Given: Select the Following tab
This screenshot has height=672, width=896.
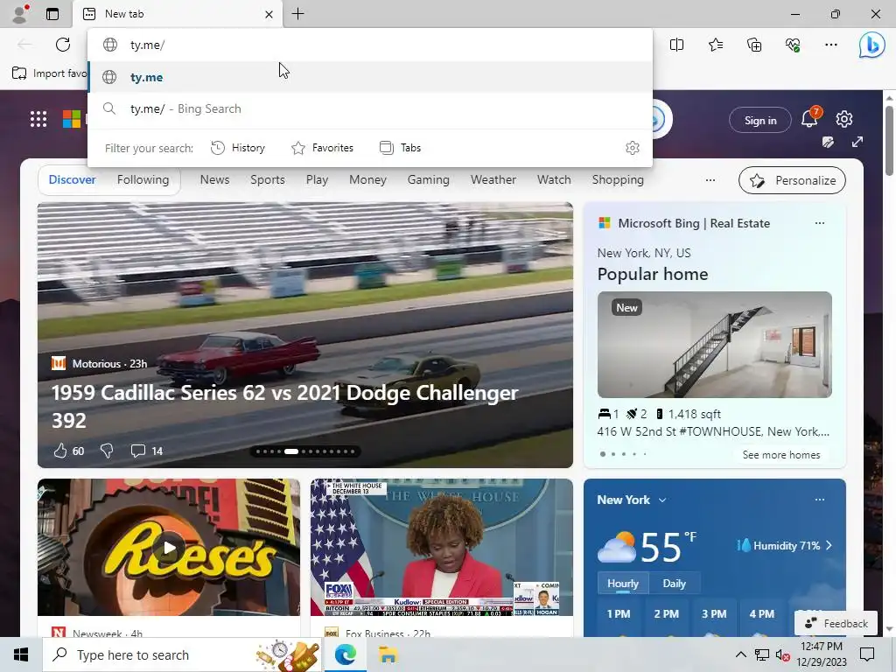Looking at the screenshot, I should tap(143, 180).
